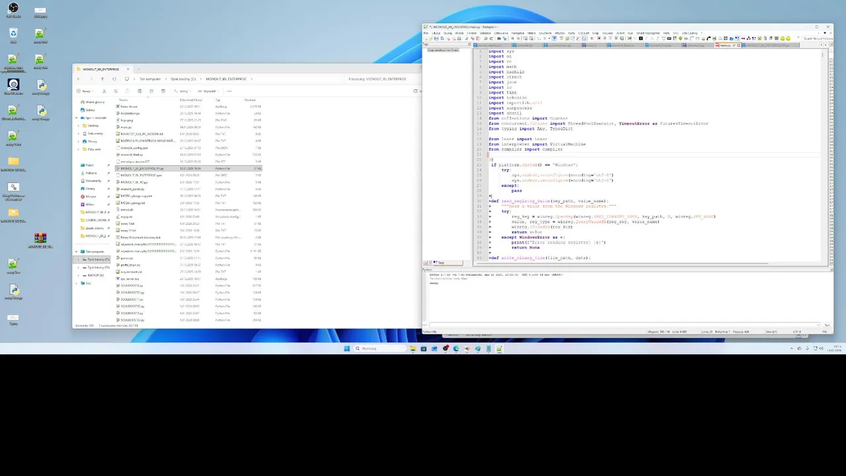Click the Copy icon in File Explorer toolbar
Viewport: 846px width, 476px height.
[116, 91]
